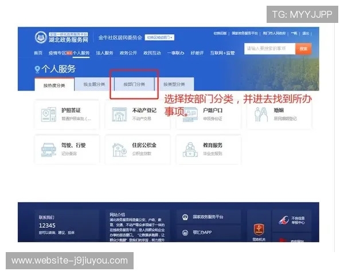Click 公积金贷款 subtitle under 住房公积金
The width and height of the screenshot is (344, 275).
[x=142, y=154]
